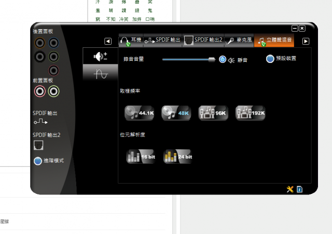Screen dimensions: 332x234
Task: Click the 錄音音量 label
Action: 134,59
